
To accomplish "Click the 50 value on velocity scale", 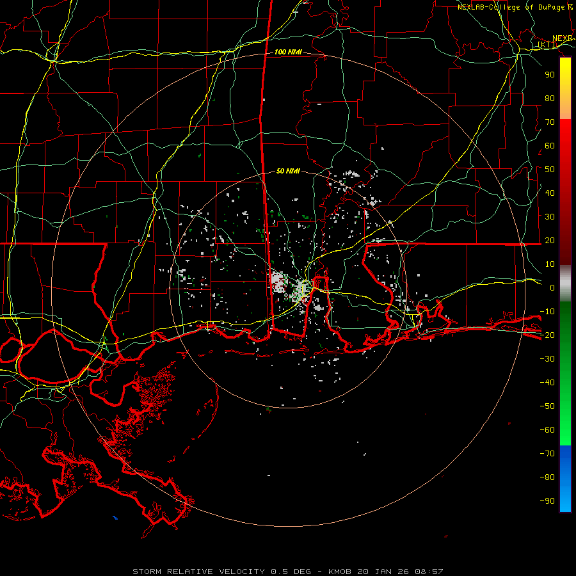I will [x=550, y=170].
